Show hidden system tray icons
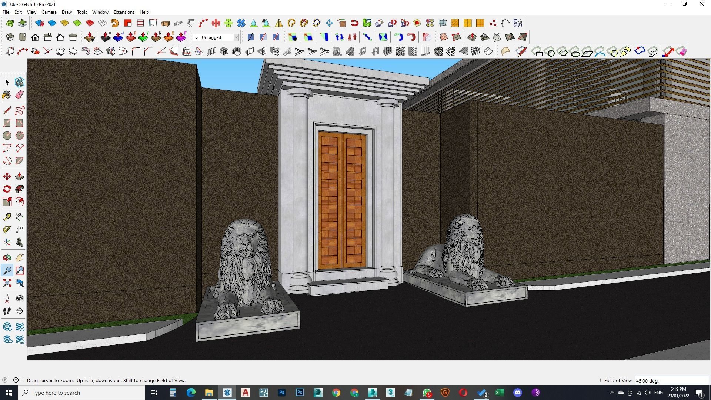Screen dimensions: 711x400 [612, 393]
